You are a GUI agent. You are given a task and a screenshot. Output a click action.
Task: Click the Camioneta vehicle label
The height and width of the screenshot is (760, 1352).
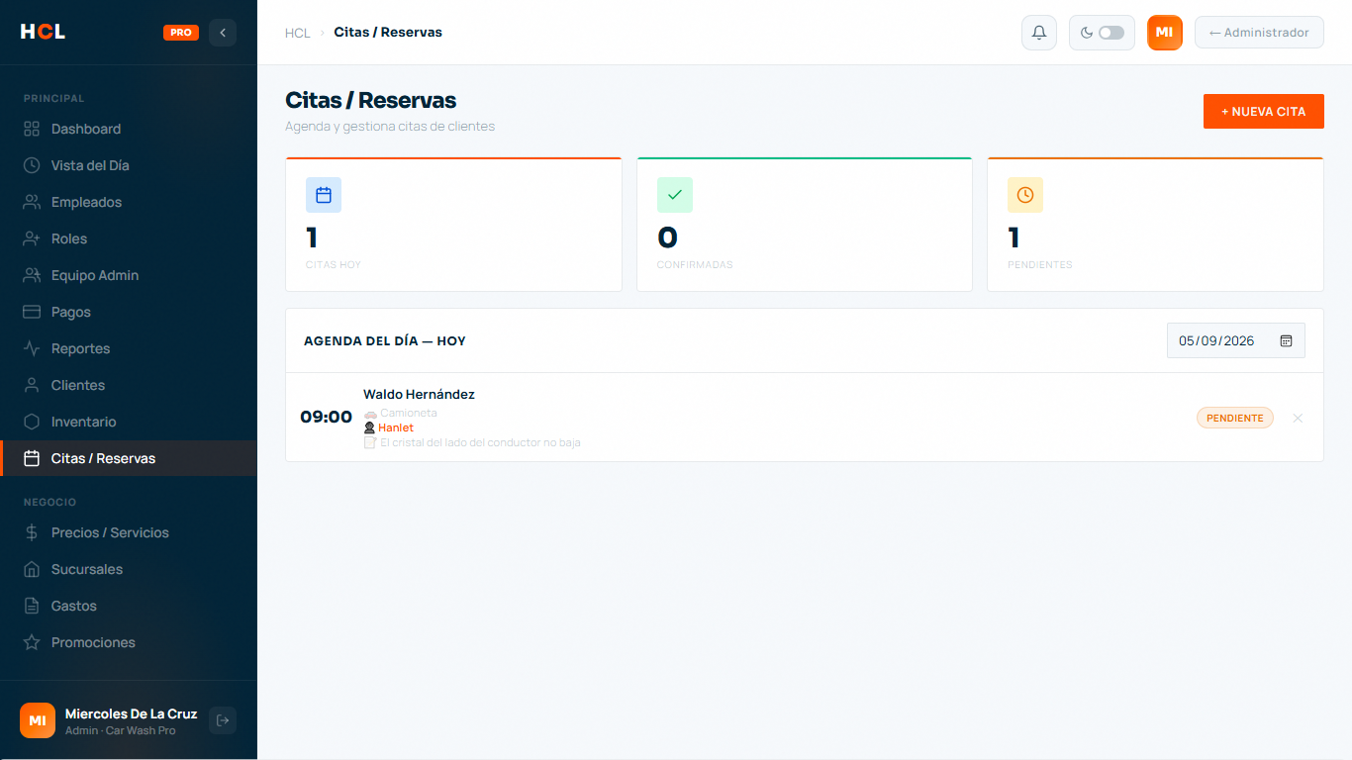pyautogui.click(x=409, y=413)
